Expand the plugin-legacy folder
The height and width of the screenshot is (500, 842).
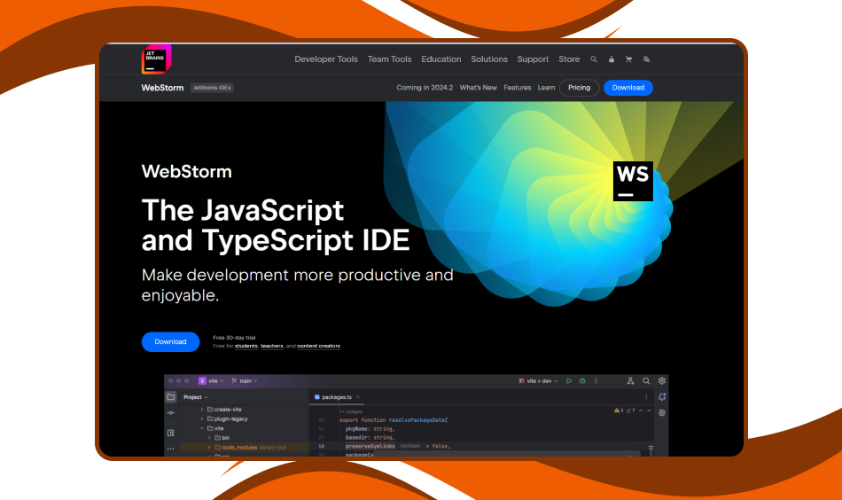(202, 419)
